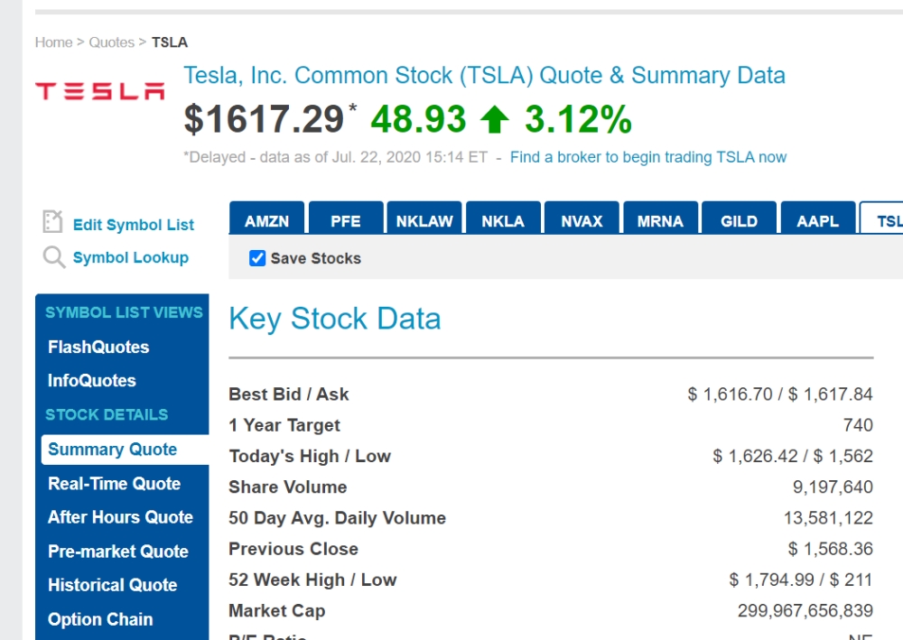
Task: Click the Find a broker link
Action: [647, 157]
